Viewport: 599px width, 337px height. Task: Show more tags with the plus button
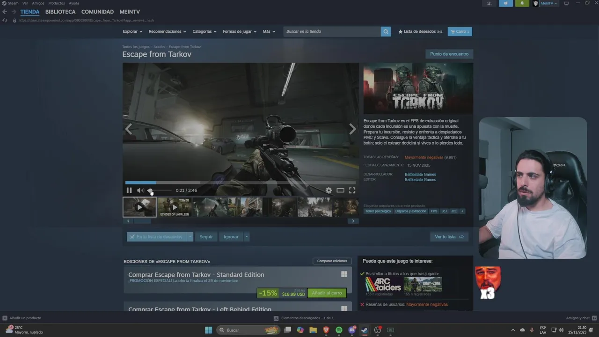tap(462, 211)
